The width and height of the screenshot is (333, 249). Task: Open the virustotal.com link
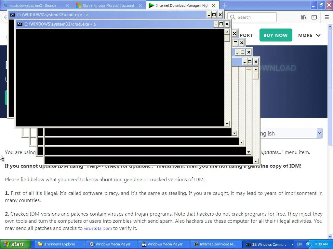click(98, 228)
